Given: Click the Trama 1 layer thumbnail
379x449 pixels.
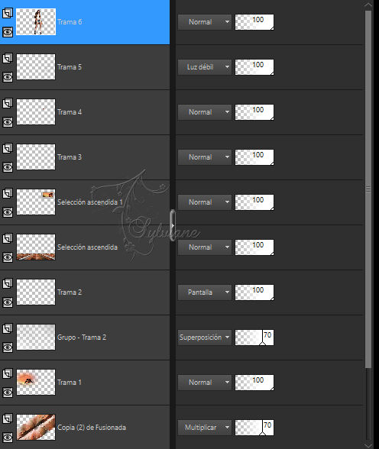Looking at the screenshot, I should 36,383.
